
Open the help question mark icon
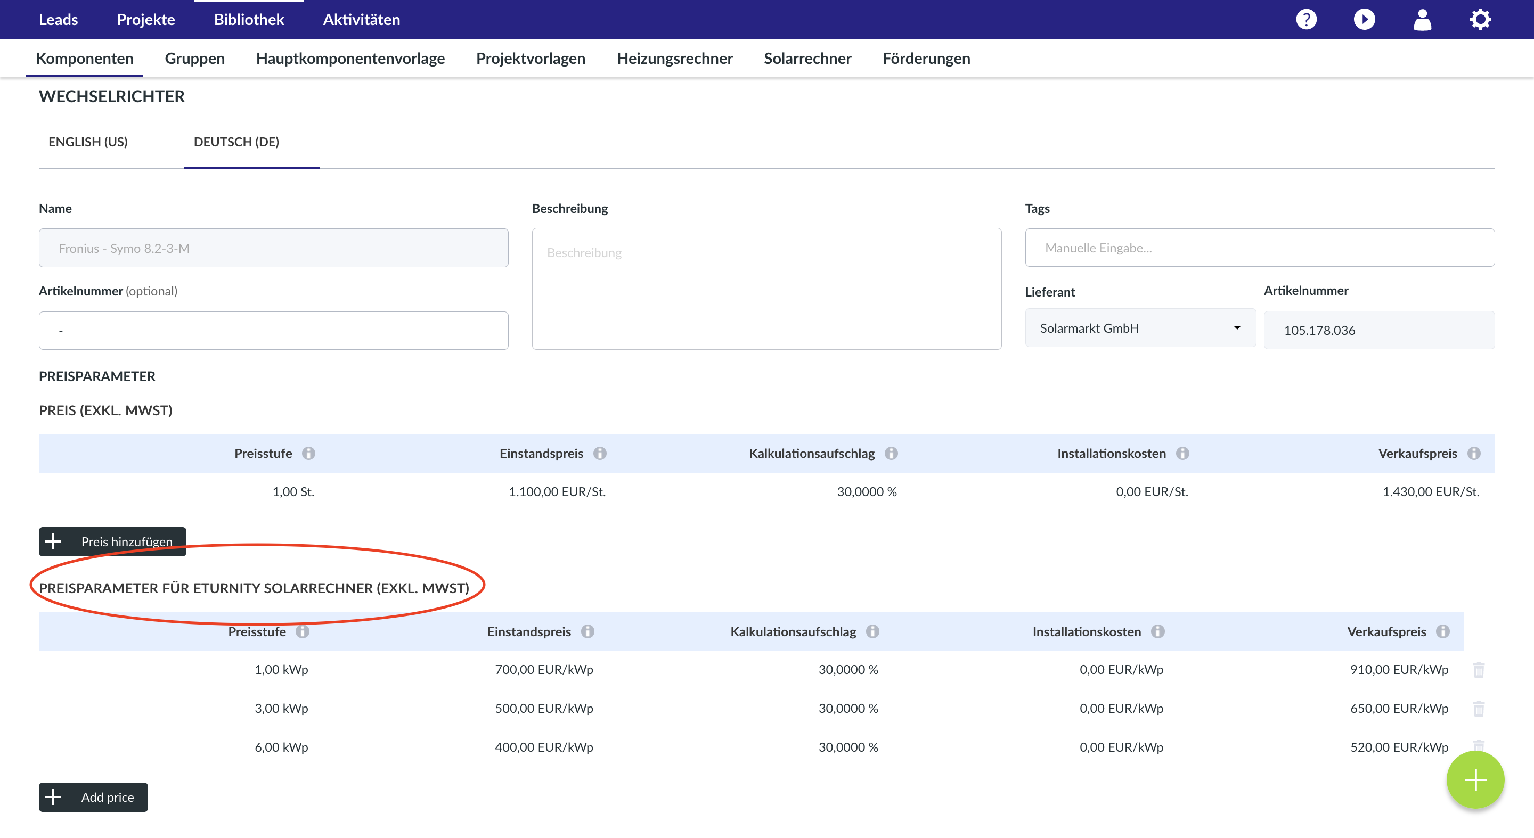point(1306,19)
